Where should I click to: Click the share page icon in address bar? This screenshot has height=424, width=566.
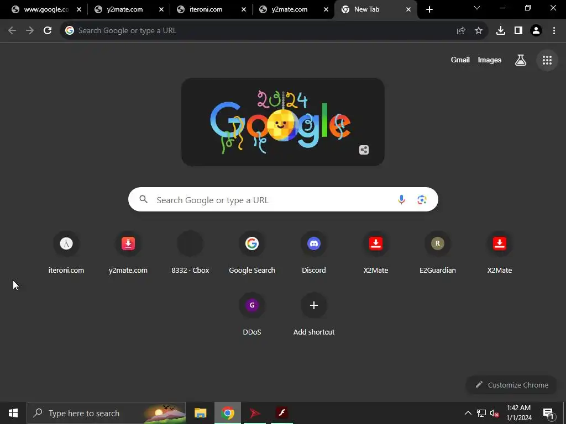[461, 31]
